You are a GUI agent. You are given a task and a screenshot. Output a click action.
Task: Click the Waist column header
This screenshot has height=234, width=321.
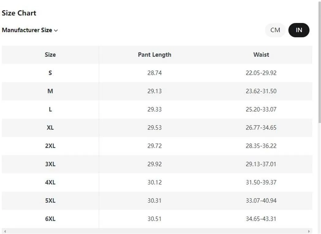click(261, 55)
